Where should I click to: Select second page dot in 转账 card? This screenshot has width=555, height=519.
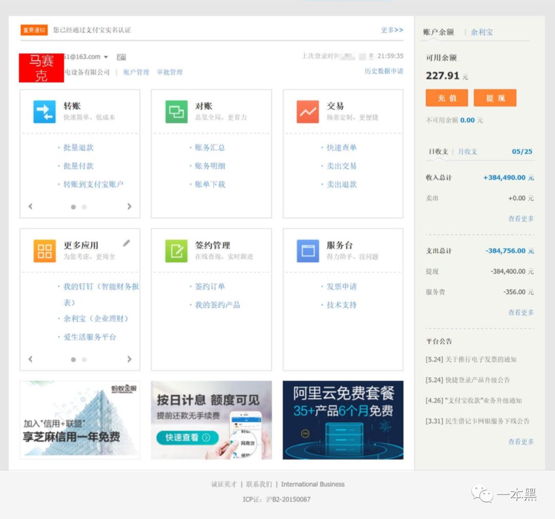click(84, 207)
